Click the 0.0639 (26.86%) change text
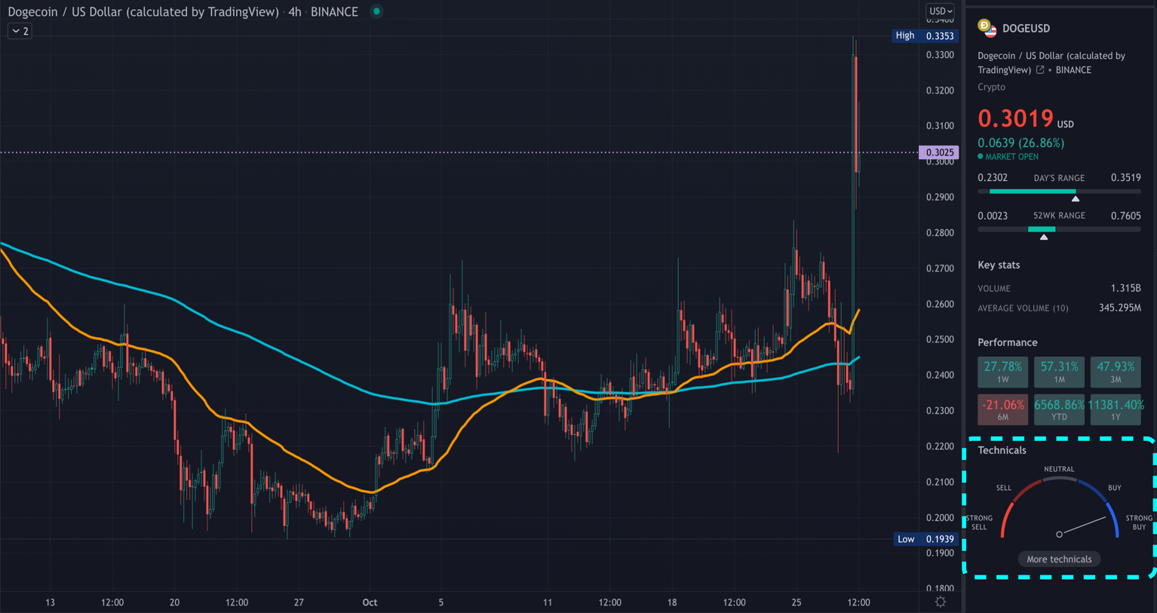 click(1020, 143)
